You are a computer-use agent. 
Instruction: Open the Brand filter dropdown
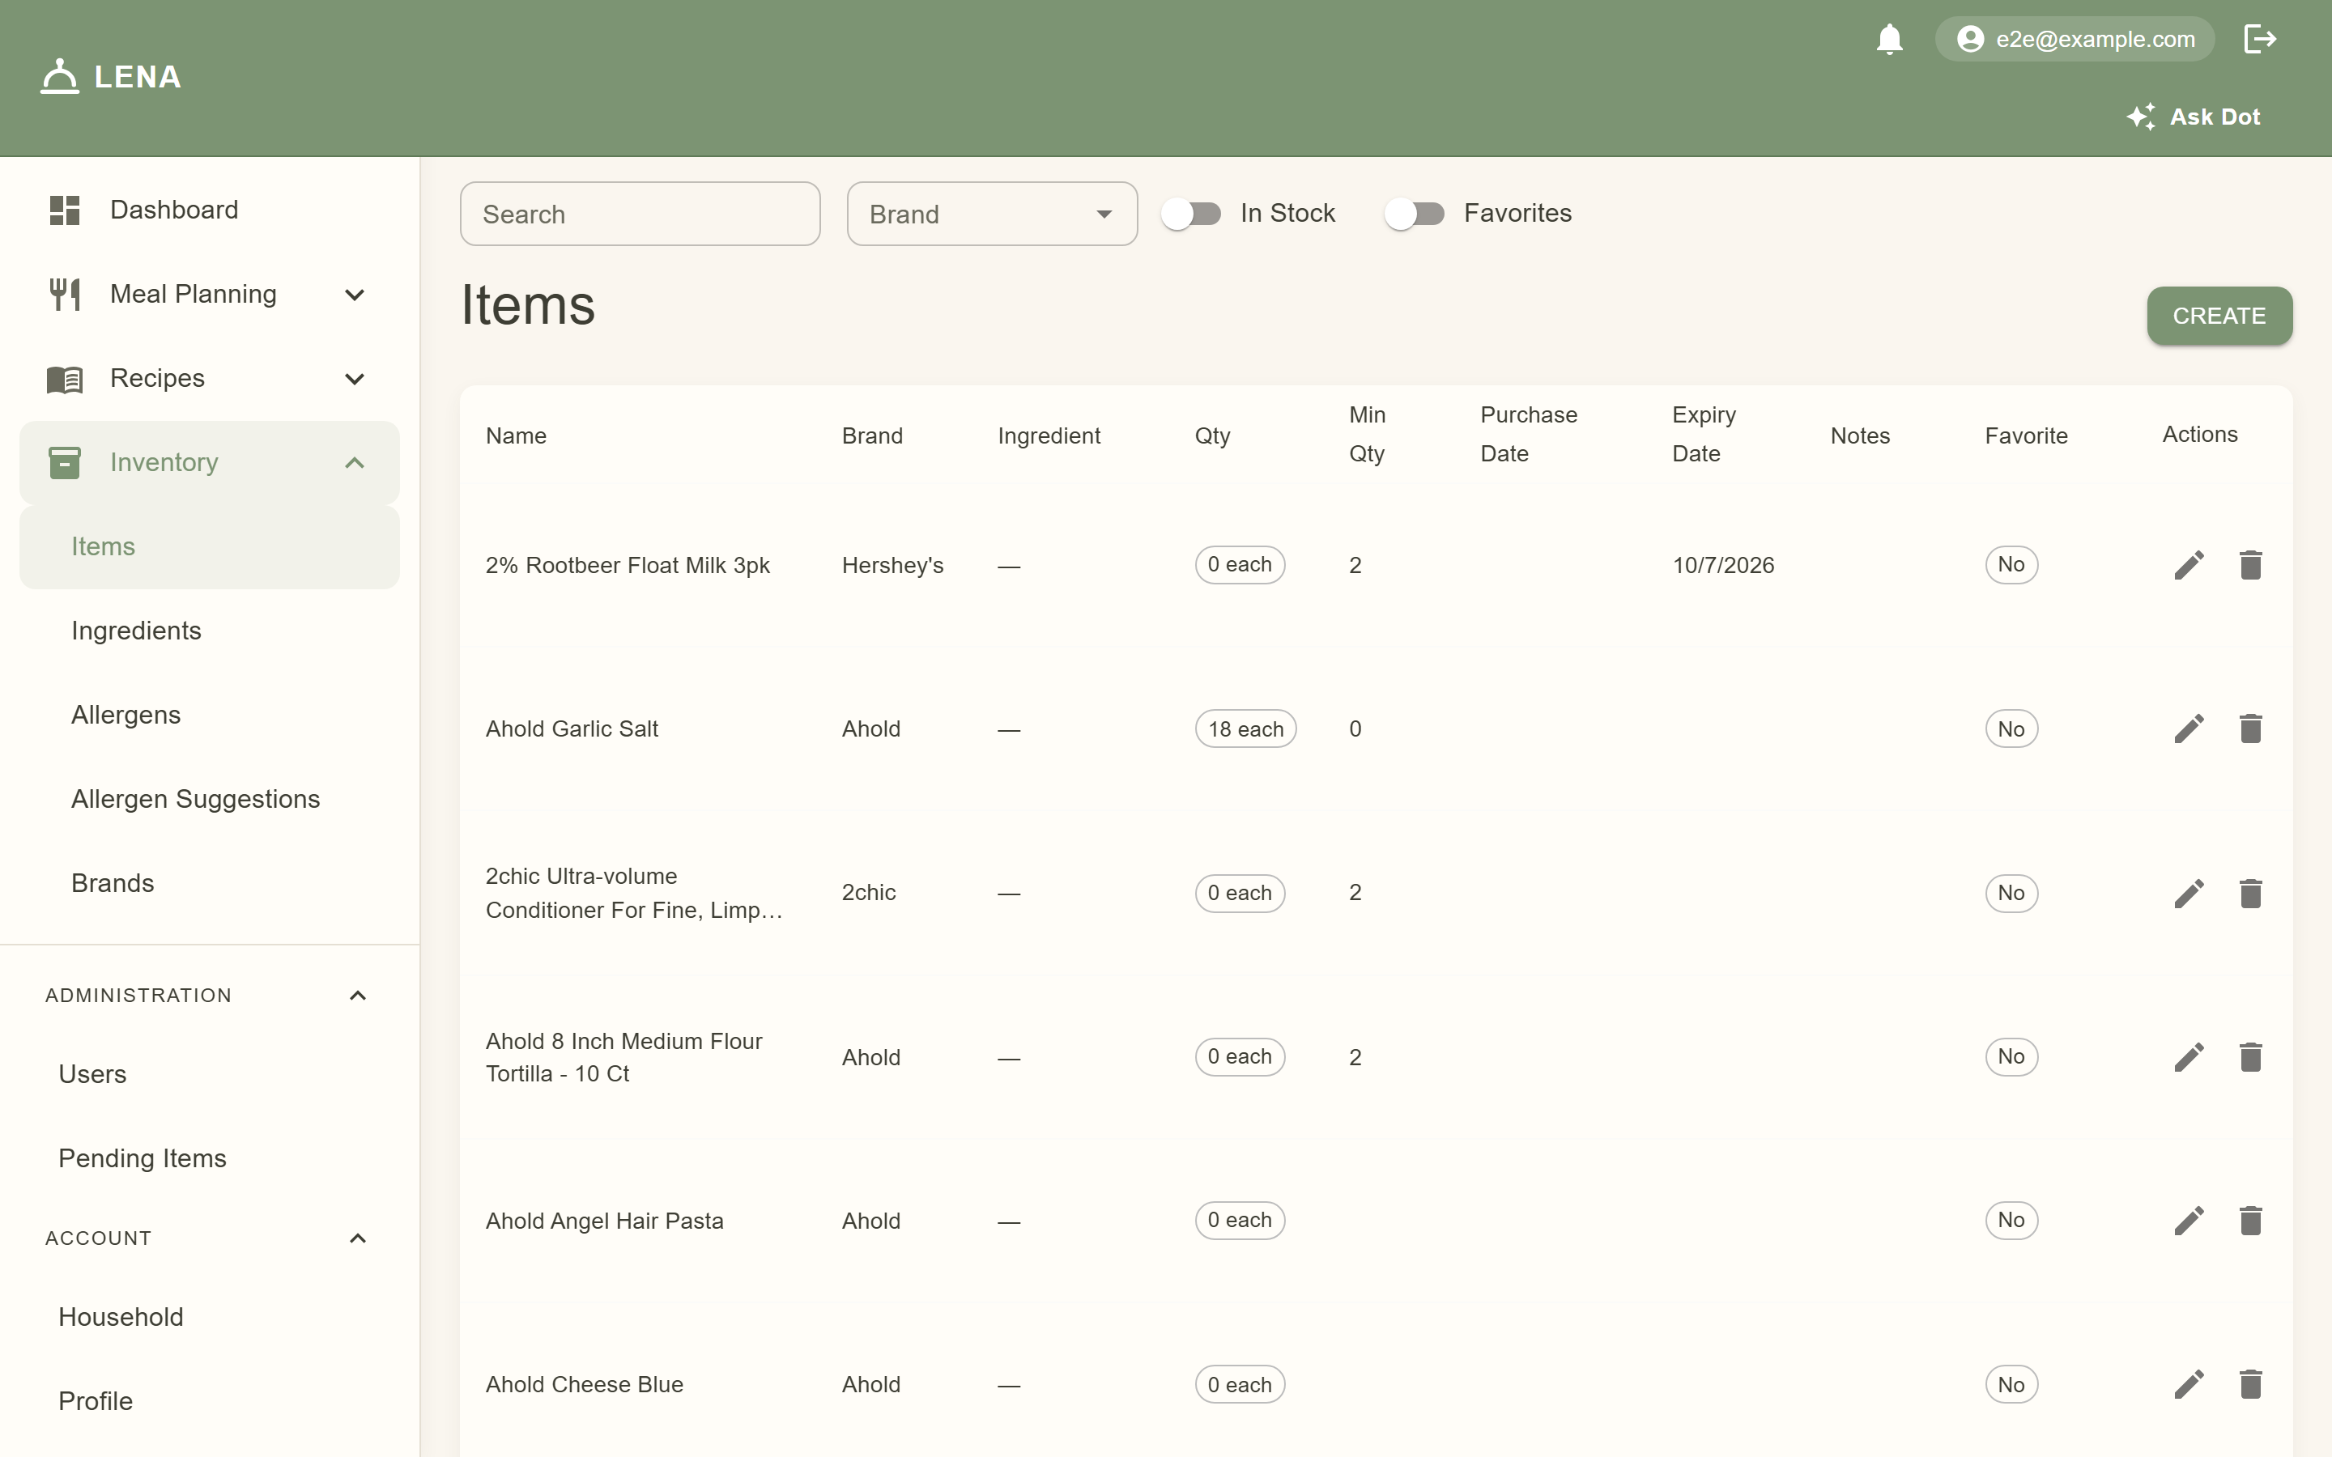tap(992, 214)
